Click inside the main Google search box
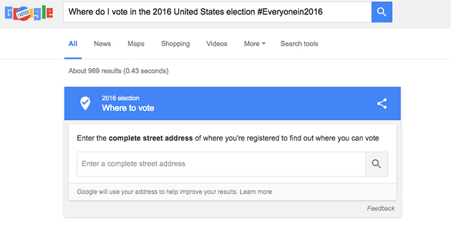This screenshot has width=451, height=230. click(217, 12)
